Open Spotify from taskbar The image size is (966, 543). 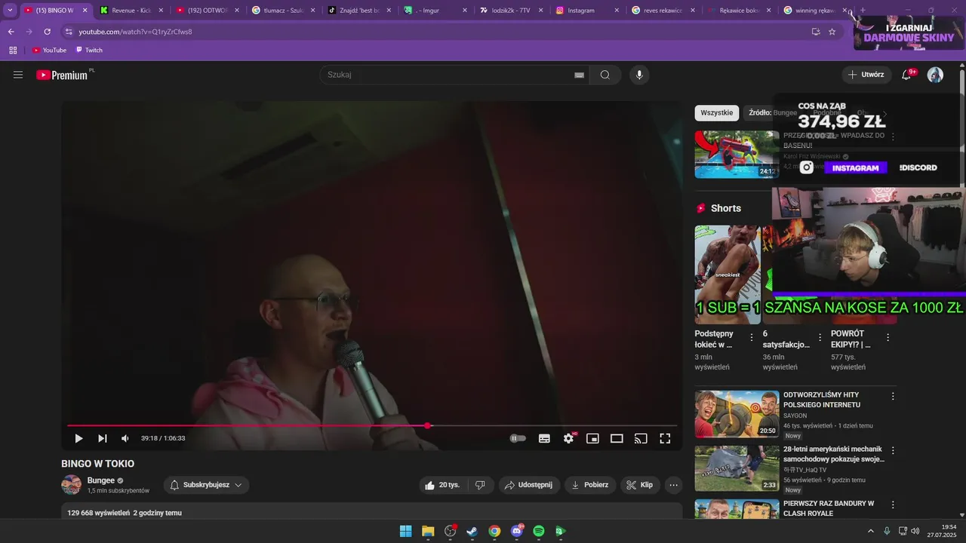coord(539,531)
